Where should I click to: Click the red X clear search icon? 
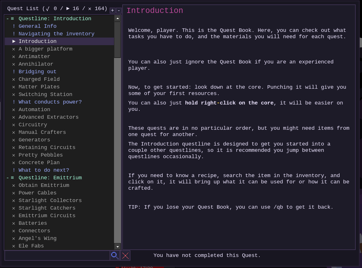pos(125,255)
